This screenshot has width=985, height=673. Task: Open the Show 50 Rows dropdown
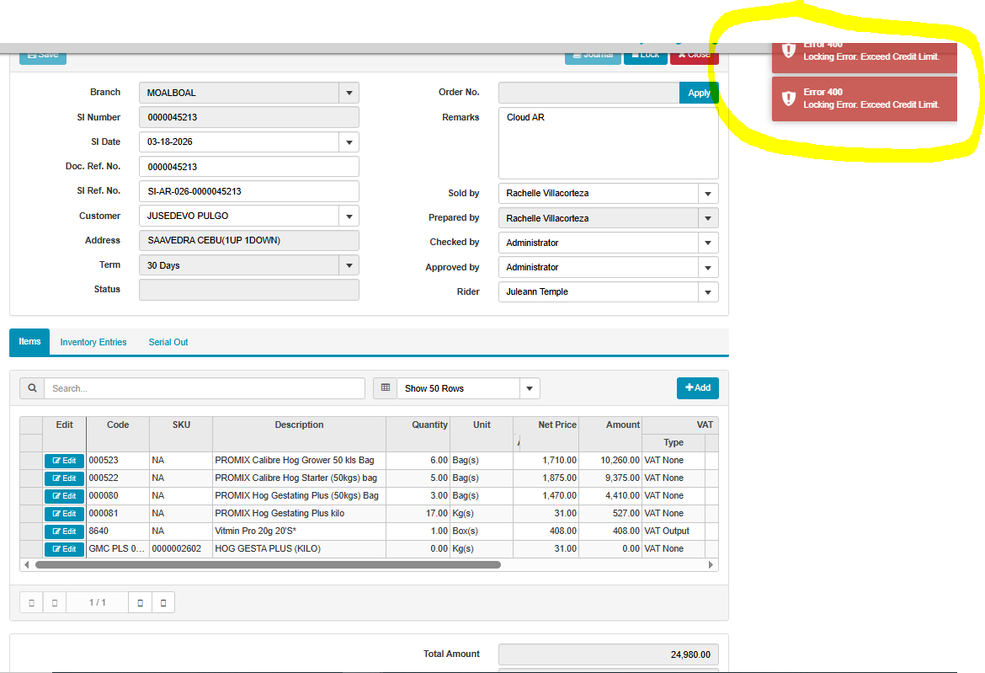tap(530, 388)
